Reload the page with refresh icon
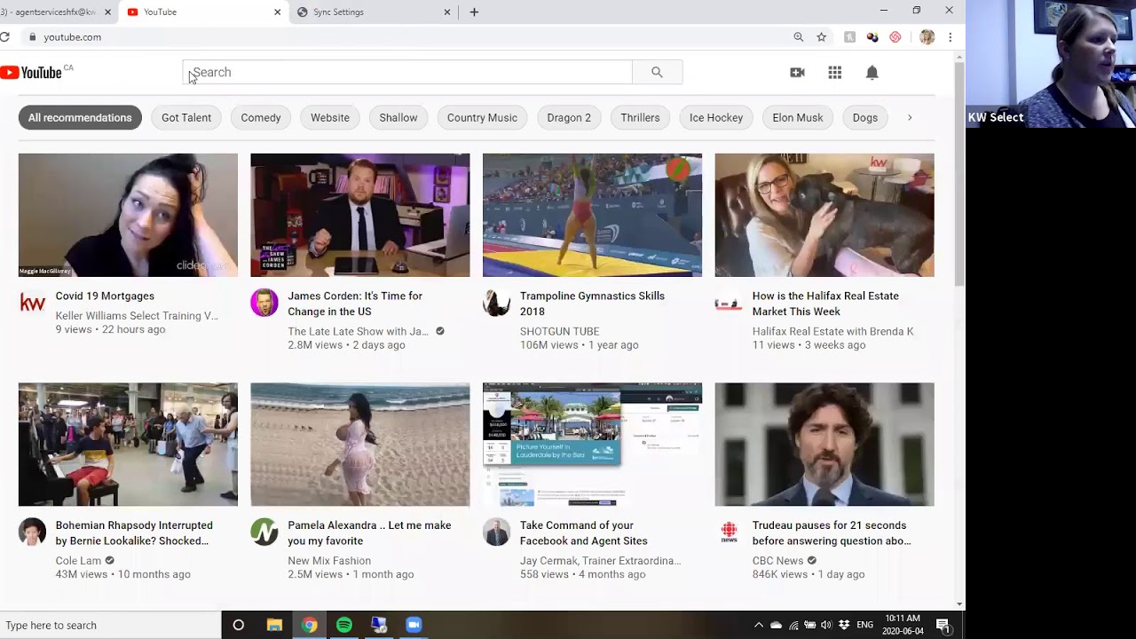The height and width of the screenshot is (639, 1136). [5, 37]
